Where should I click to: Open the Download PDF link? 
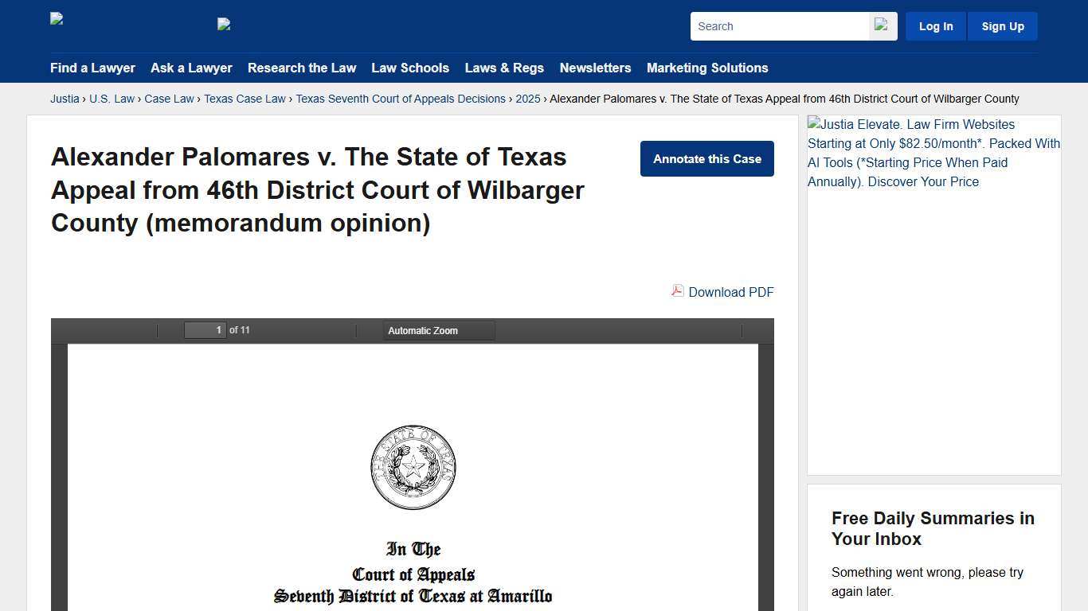point(730,292)
